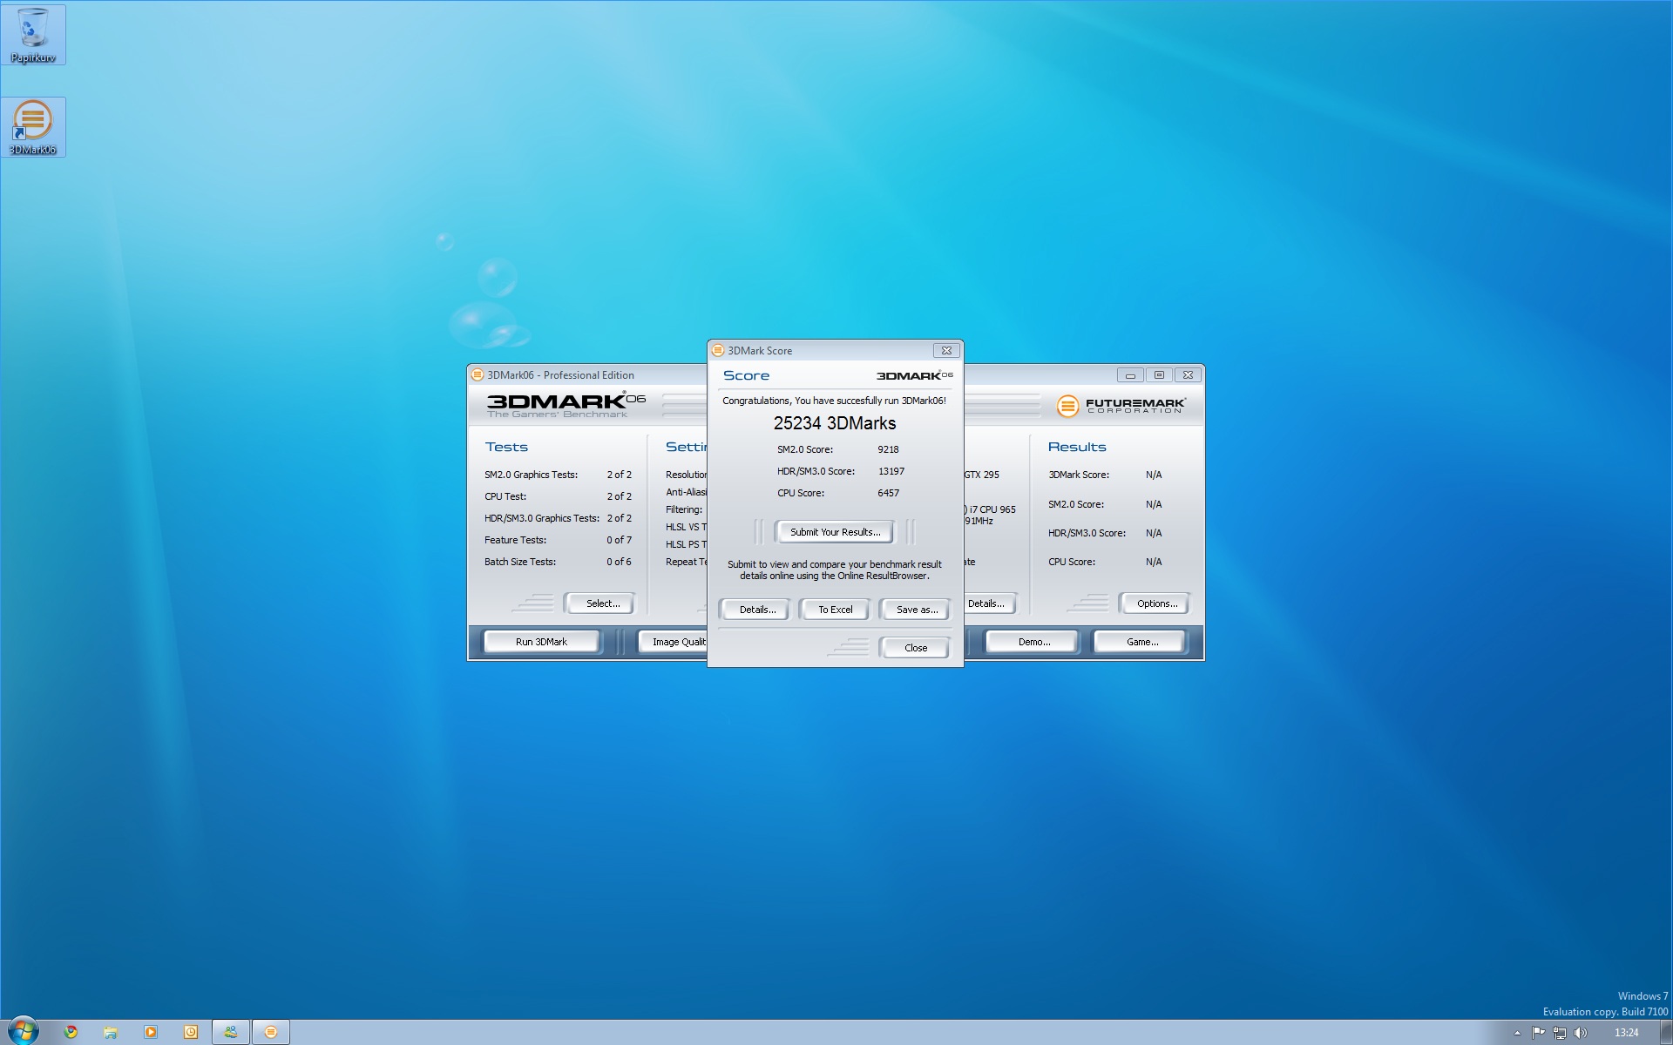1673x1045 pixels.
Task: Click the 3DMark Score dialog title bar
Action: point(835,350)
